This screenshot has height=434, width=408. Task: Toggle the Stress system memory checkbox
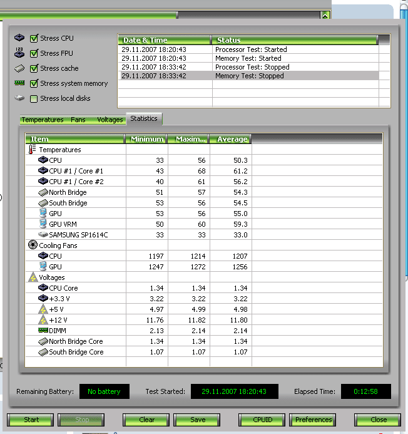point(34,83)
